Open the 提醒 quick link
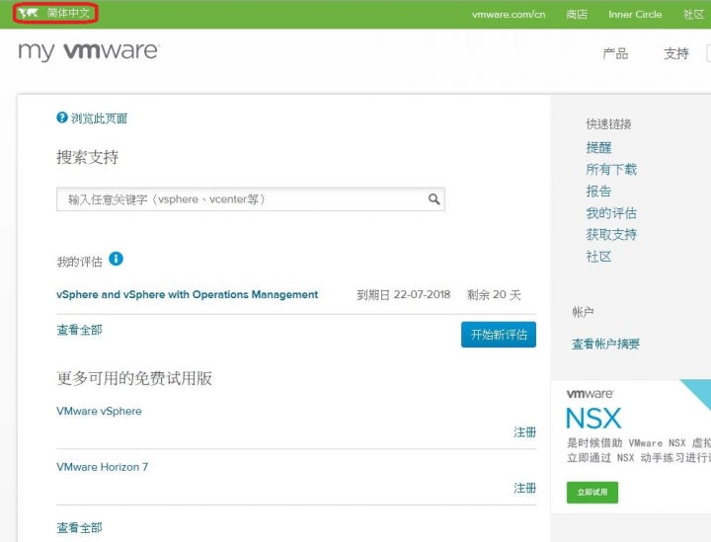711x542 pixels. click(598, 147)
